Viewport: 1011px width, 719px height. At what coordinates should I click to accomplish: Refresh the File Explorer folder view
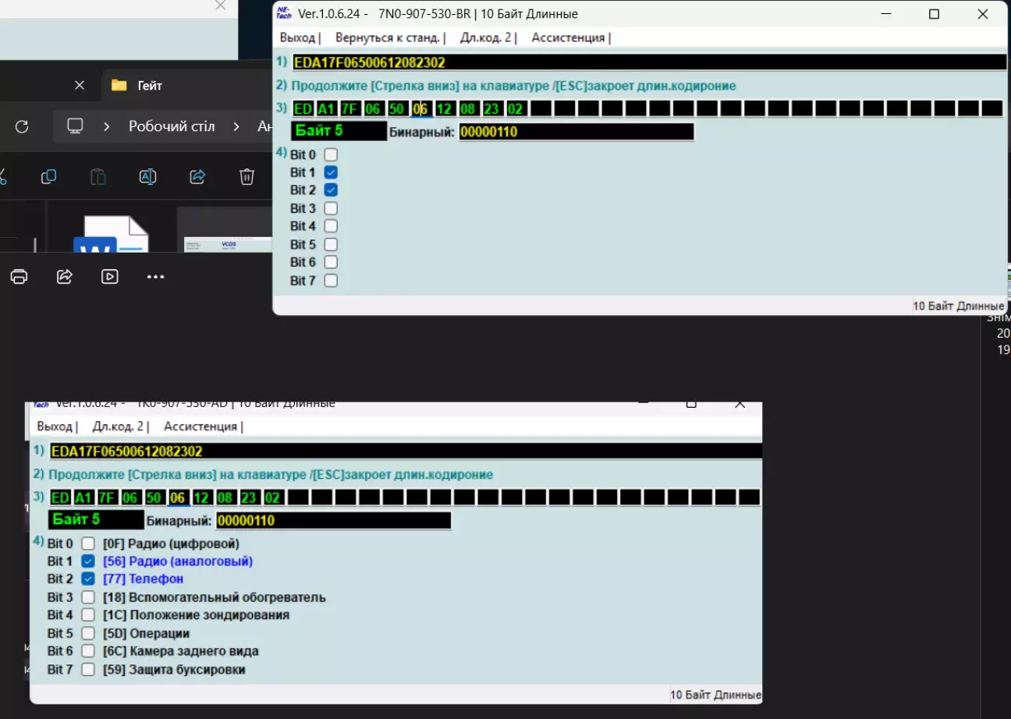coord(22,126)
